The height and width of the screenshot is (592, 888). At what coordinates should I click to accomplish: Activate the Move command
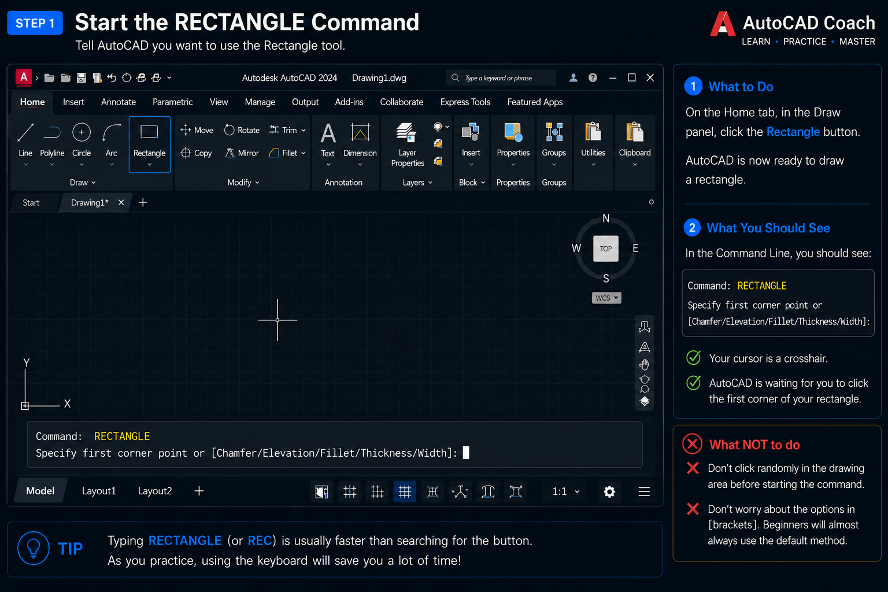click(197, 130)
